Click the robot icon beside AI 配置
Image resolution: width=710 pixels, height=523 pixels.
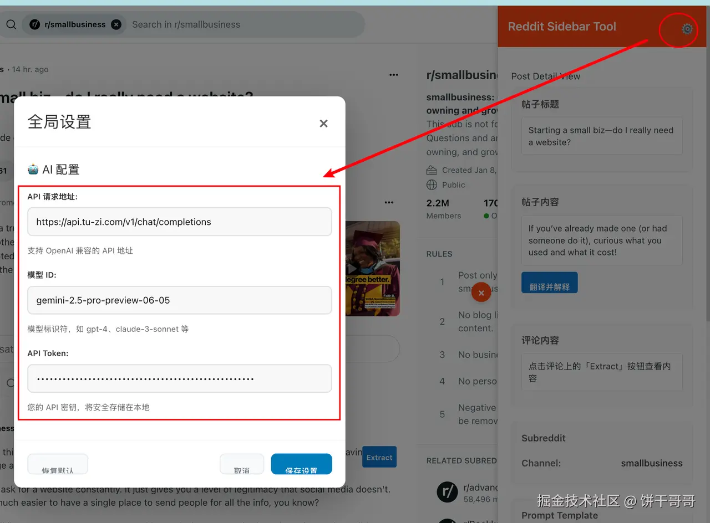(33, 170)
